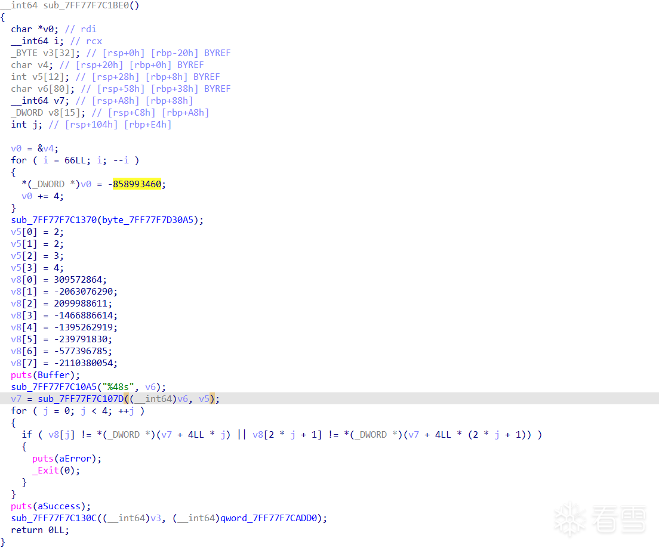Click the return 0LL statement
This screenshot has height=551, width=659.
point(41,530)
